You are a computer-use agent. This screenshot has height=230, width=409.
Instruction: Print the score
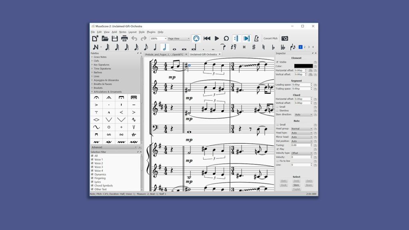coord(125,38)
